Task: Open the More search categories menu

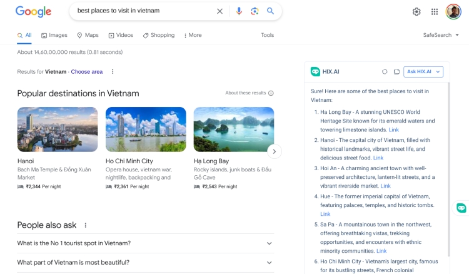Action: [193, 35]
